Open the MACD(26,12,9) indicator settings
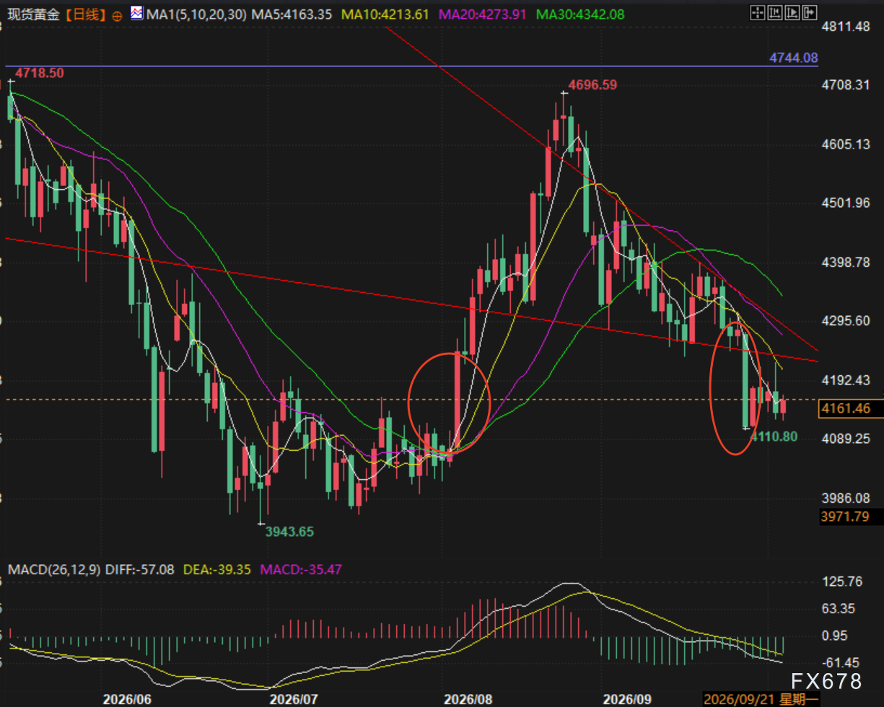The width and height of the screenshot is (884, 707). point(53,570)
